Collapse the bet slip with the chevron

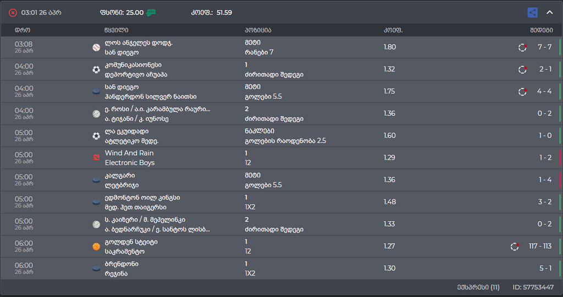(549, 13)
